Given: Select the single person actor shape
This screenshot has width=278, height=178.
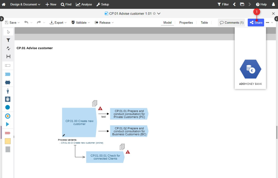Looking at the screenshot, I should (x=8, y=91).
